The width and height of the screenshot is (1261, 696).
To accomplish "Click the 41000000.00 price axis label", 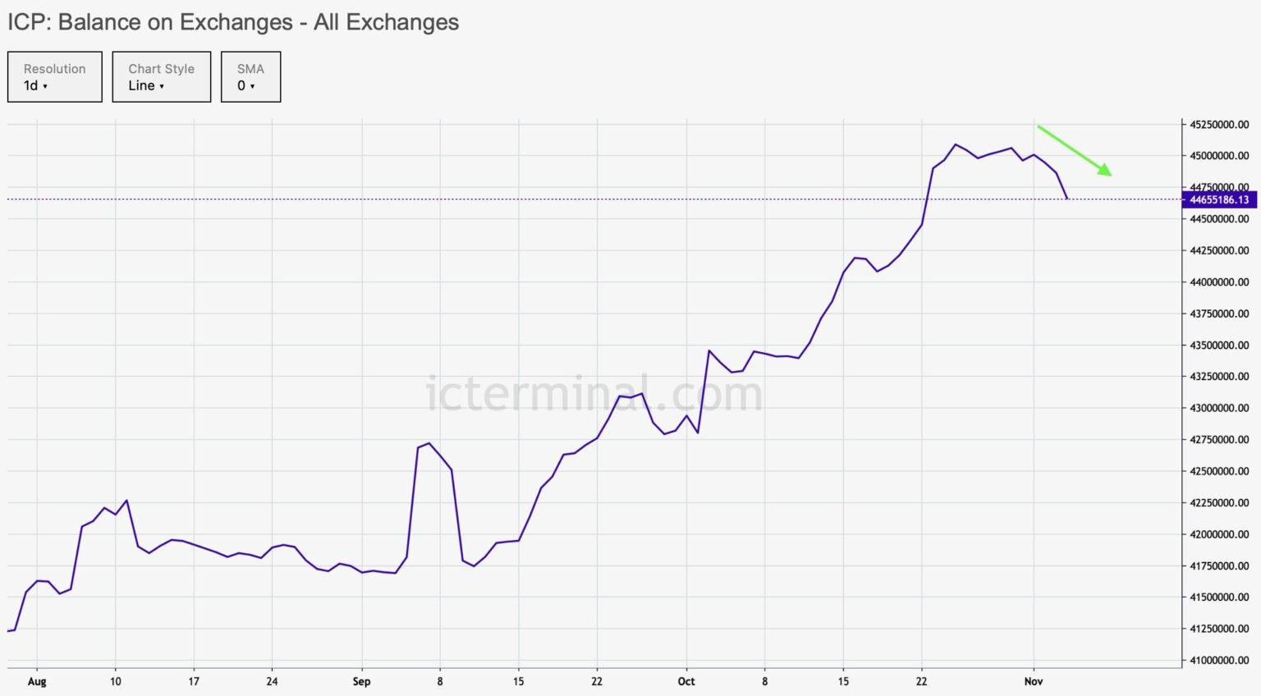I will [x=1219, y=660].
